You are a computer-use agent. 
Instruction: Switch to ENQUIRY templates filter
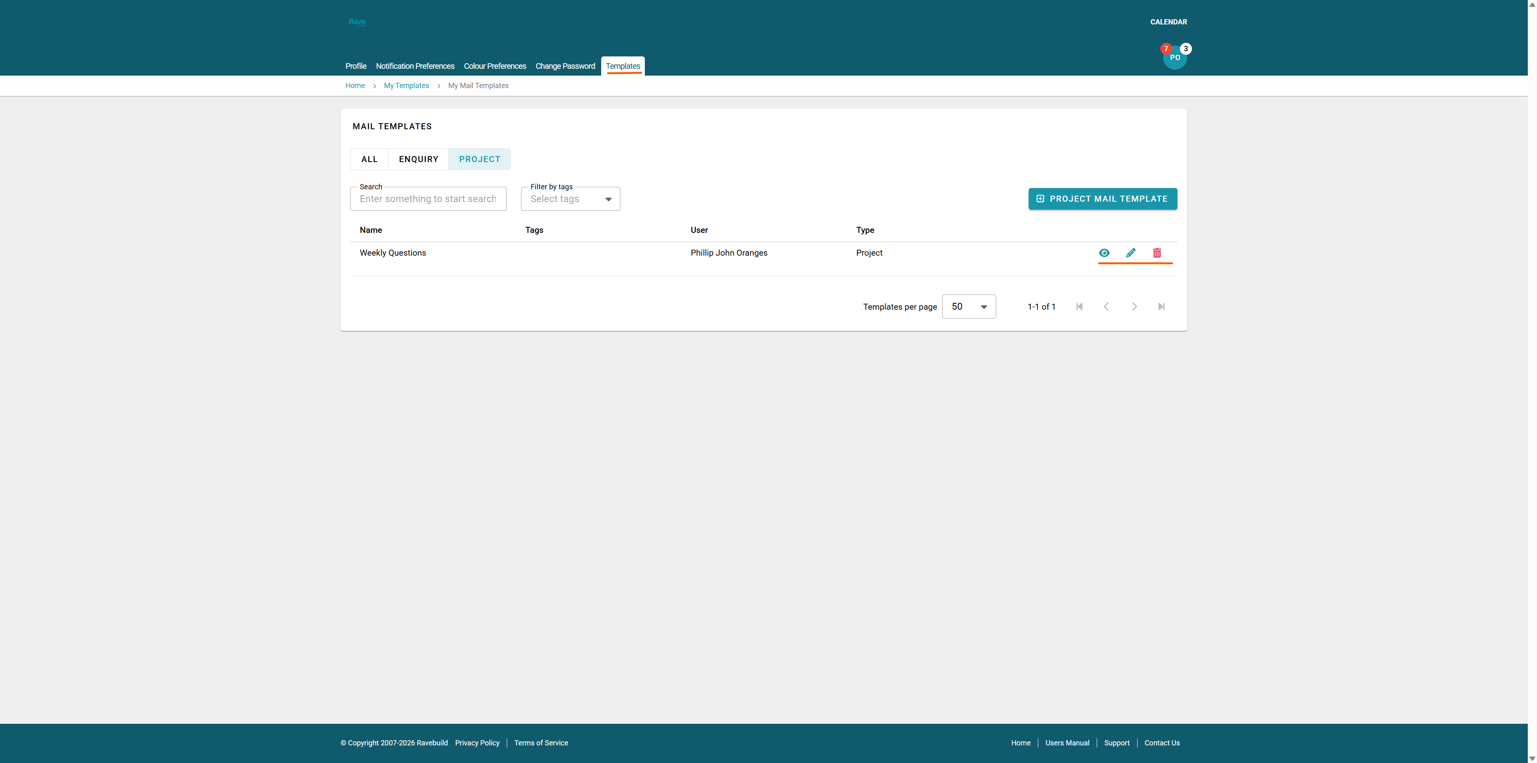coord(418,159)
